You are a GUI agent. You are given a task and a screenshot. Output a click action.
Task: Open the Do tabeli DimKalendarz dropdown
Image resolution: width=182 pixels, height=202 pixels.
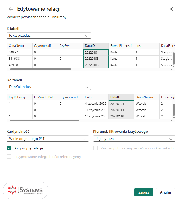tap(49, 87)
